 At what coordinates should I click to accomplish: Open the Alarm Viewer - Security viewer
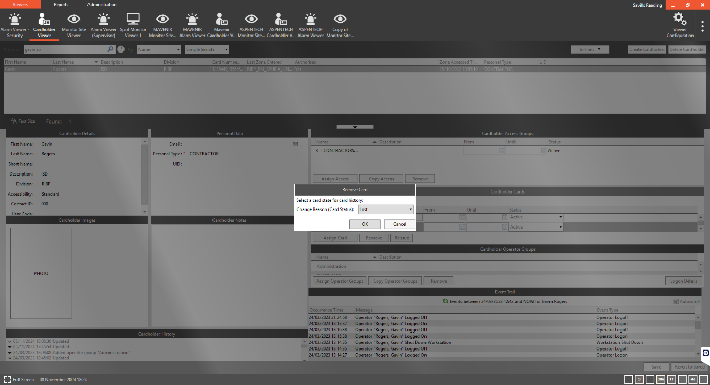[14, 26]
